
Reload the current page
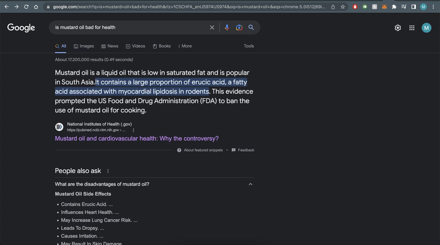pos(26,7)
